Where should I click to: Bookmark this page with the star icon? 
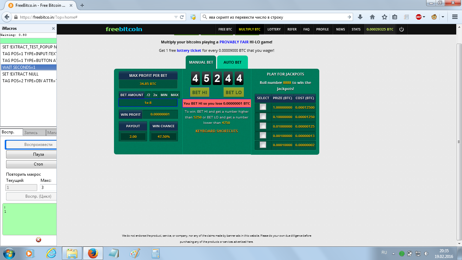pyautogui.click(x=385, y=17)
